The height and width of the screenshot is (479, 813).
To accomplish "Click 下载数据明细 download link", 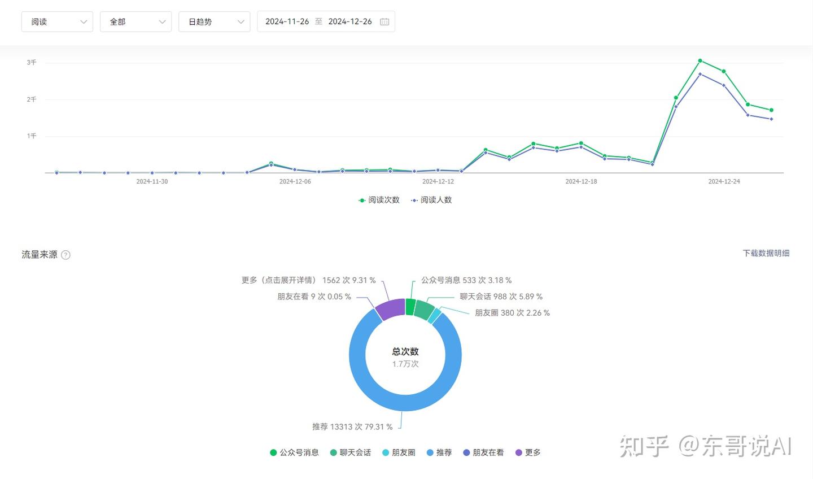I will tap(766, 253).
